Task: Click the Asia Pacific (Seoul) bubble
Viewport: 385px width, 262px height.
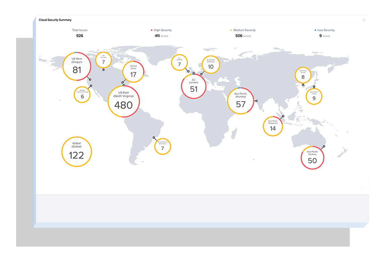Action: 303,75
